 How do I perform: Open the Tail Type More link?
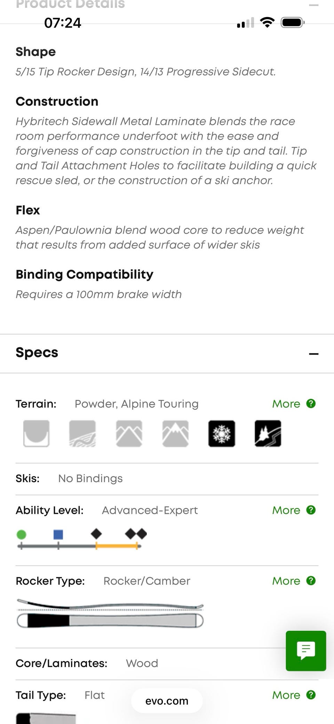(x=286, y=695)
